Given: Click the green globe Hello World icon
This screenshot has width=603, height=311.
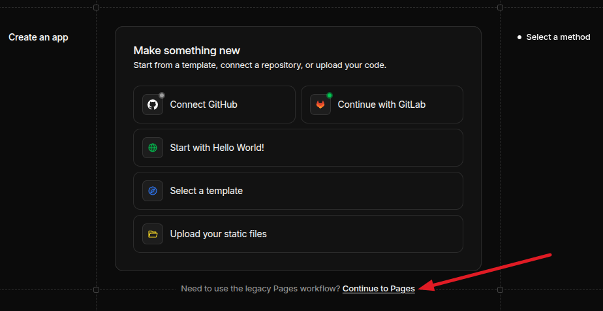Looking at the screenshot, I should point(153,148).
